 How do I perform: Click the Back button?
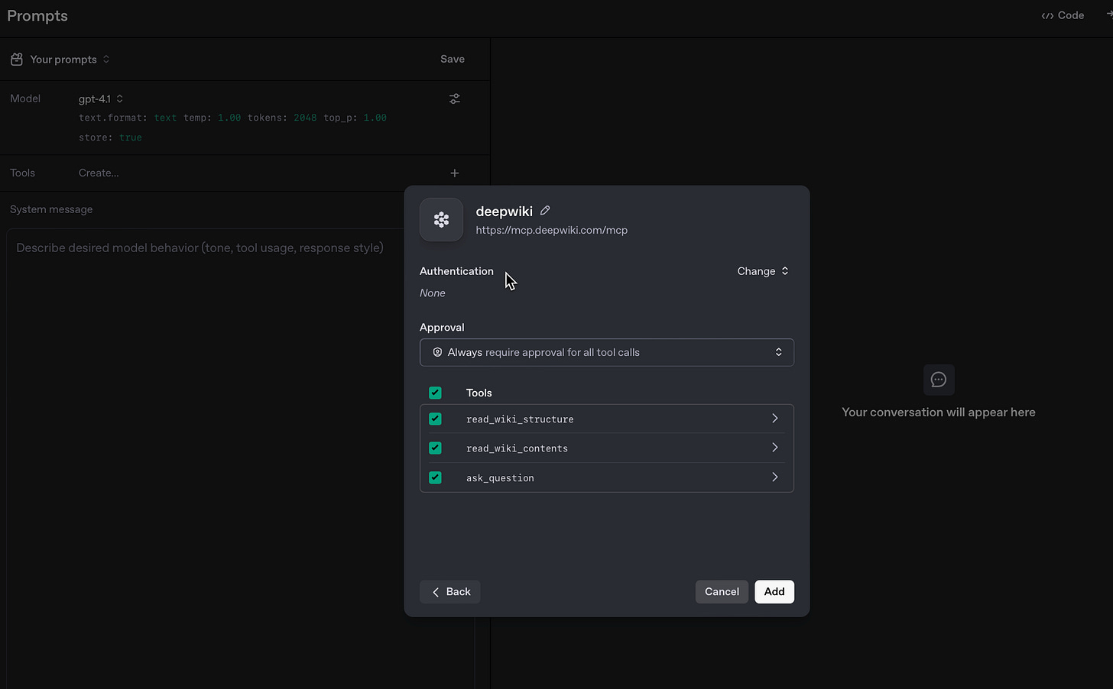click(x=450, y=592)
